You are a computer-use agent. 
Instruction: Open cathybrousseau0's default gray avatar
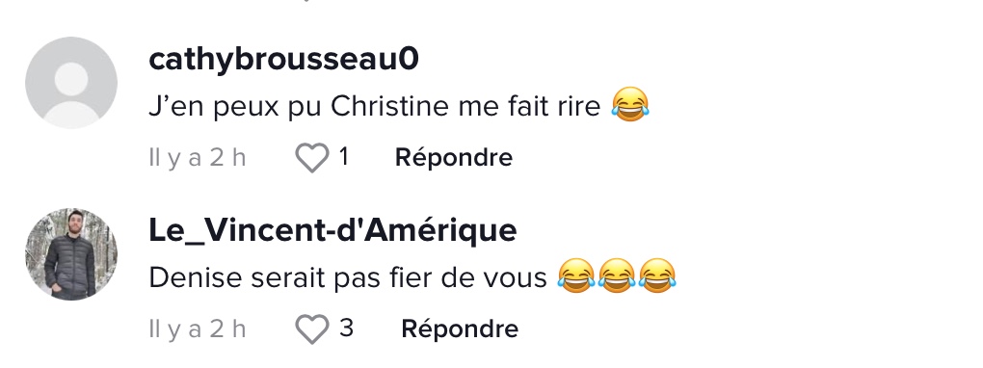(71, 83)
